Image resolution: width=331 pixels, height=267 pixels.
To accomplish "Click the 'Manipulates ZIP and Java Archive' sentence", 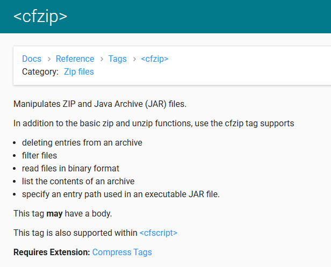I will click(x=100, y=104).
